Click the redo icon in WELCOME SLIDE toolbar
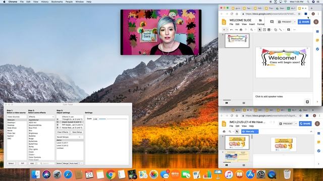The width and height of the screenshot is (323, 181). [236, 30]
